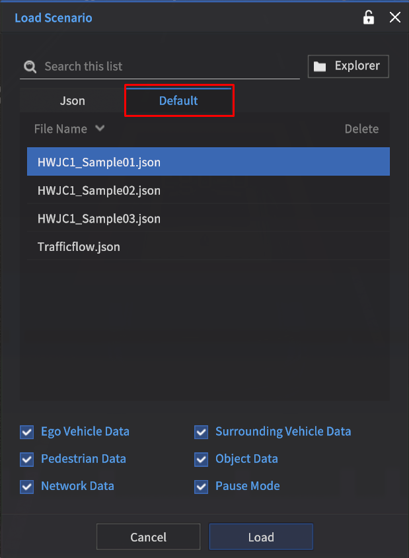
Task: Select HWJC1_Sample01.json file
Action: [99, 162]
